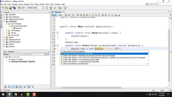
Task: Toggle Show Static Members filter in Navigator
Action: coord(13,87)
